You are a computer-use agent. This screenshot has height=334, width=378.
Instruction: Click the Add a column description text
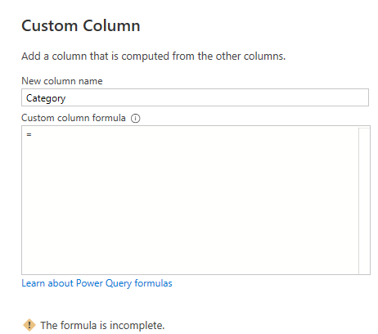[x=154, y=56]
